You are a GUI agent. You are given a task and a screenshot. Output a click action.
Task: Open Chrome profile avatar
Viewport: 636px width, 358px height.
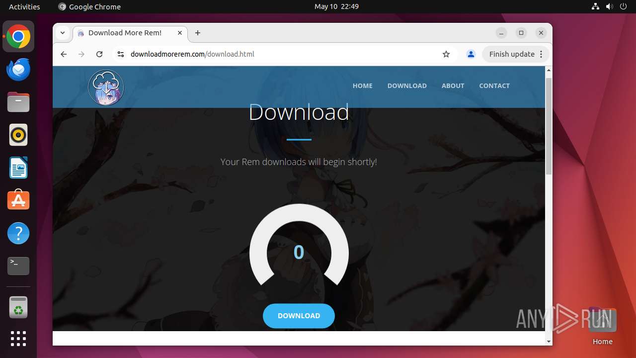tap(471, 54)
